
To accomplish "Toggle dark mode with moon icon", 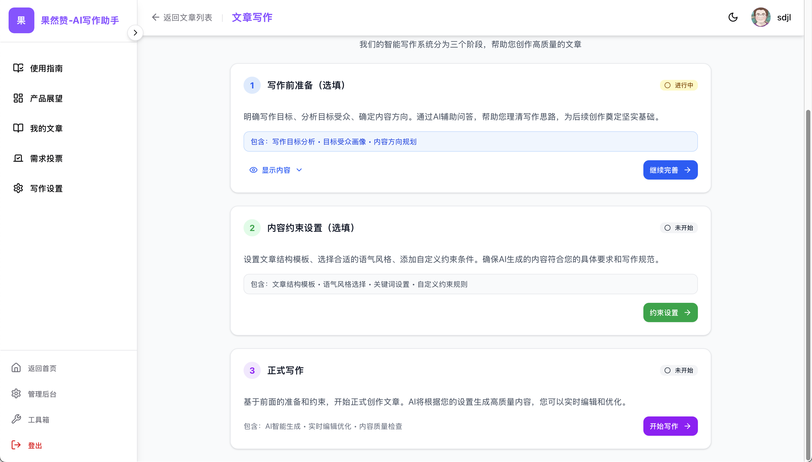I will point(733,17).
